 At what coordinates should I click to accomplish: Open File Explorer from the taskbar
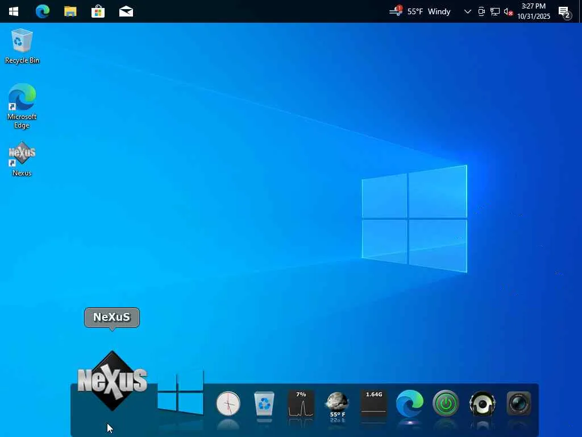(70, 11)
